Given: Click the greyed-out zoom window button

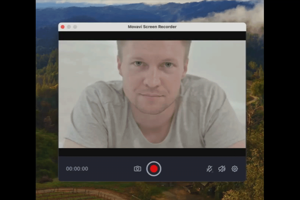Looking at the screenshot, I should (x=75, y=27).
